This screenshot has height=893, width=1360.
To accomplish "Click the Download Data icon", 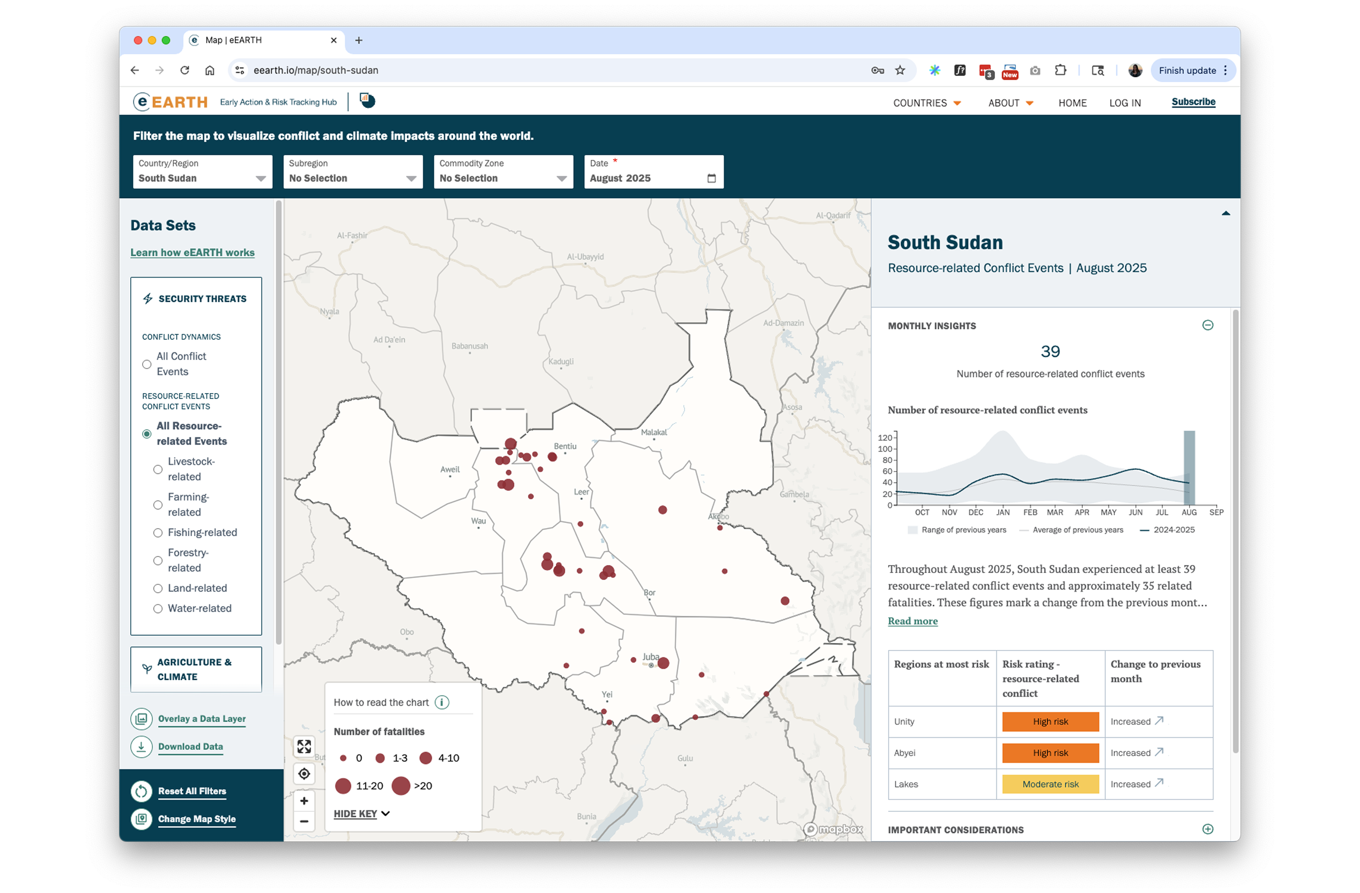I will (141, 746).
